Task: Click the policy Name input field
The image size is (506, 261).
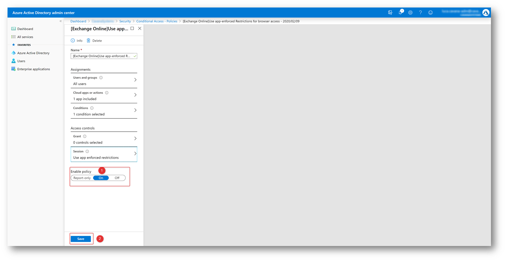Action: click(x=104, y=56)
